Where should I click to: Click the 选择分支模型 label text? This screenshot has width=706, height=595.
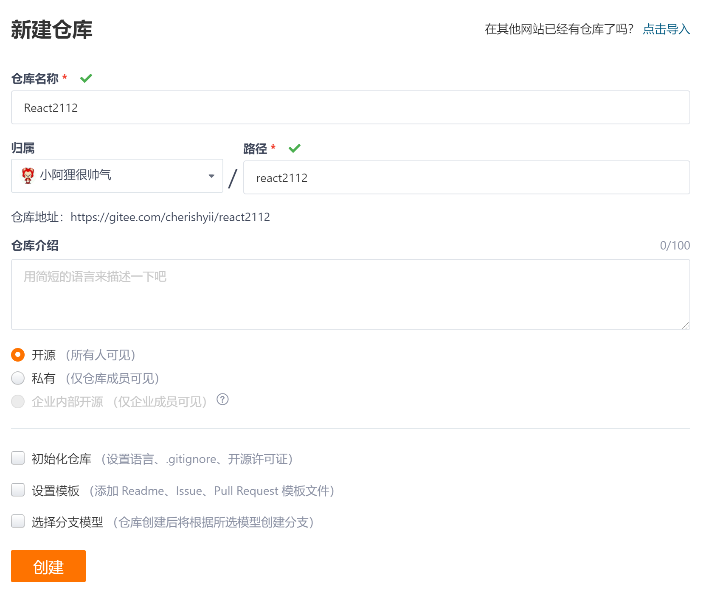coord(68,522)
